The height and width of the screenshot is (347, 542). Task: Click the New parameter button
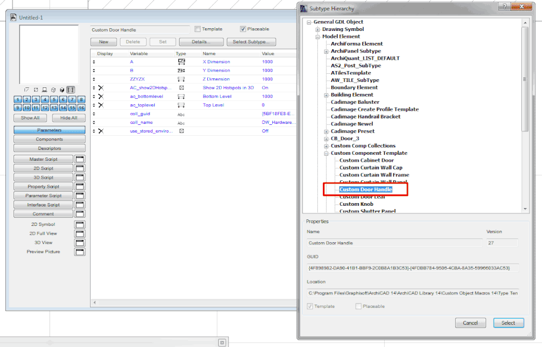[104, 42]
